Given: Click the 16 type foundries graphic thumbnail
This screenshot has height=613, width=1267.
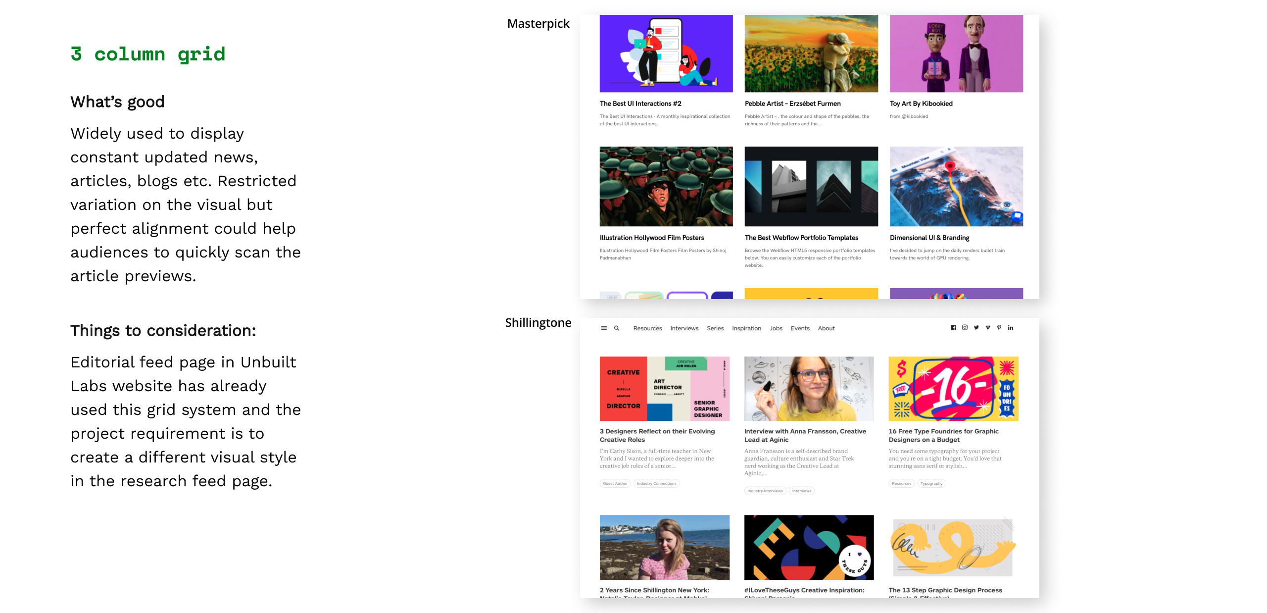Looking at the screenshot, I should (x=954, y=389).
